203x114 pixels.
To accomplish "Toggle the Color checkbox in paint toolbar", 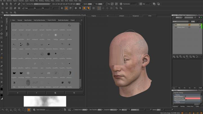I will click(56, 4).
